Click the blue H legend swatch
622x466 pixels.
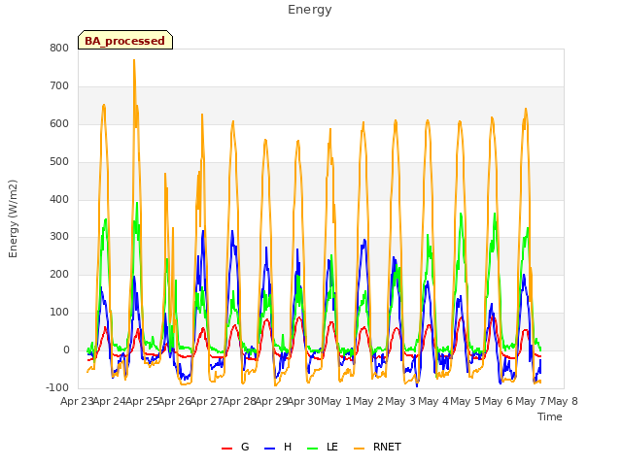point(270,449)
